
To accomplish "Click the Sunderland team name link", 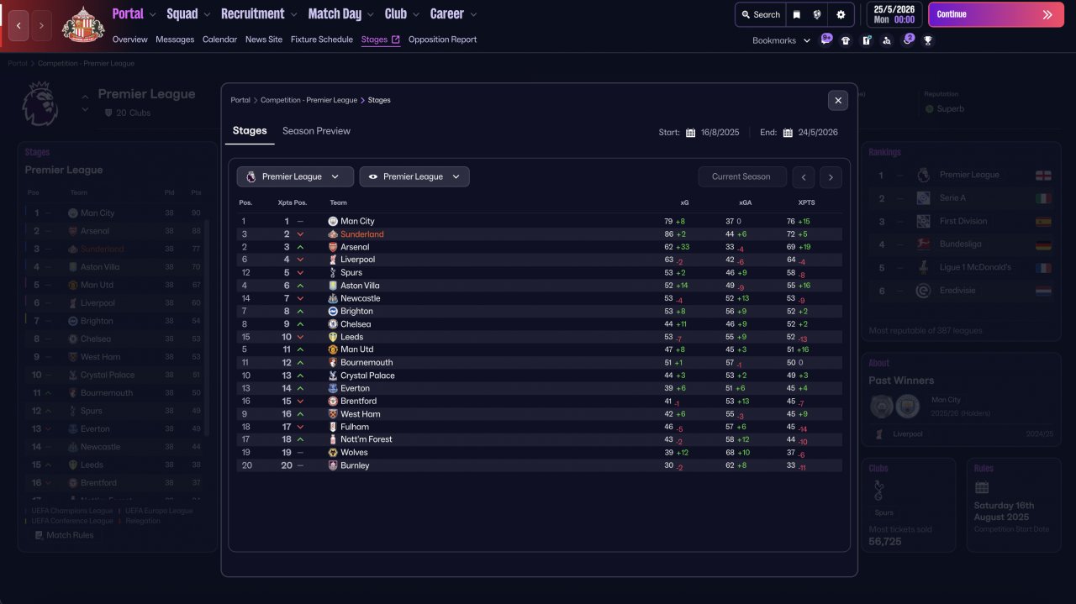I will click(361, 234).
